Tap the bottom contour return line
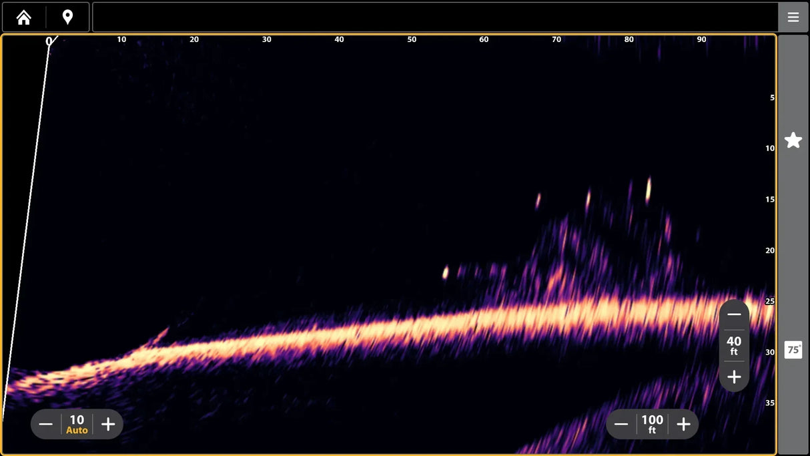Screen dimensions: 810x456 [400, 330]
